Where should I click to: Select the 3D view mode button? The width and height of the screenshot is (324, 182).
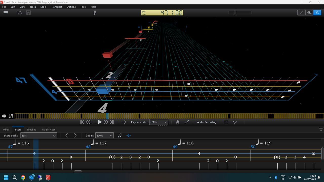(317, 13)
